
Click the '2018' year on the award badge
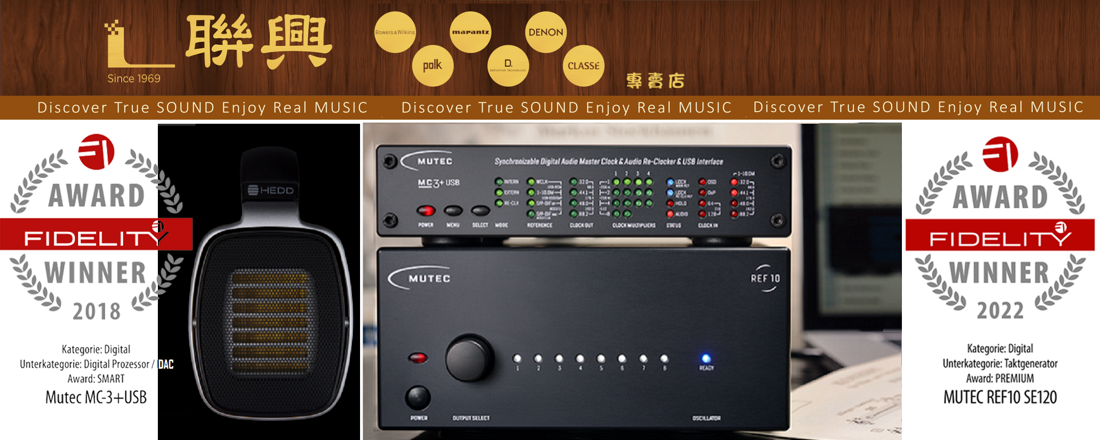tap(96, 311)
